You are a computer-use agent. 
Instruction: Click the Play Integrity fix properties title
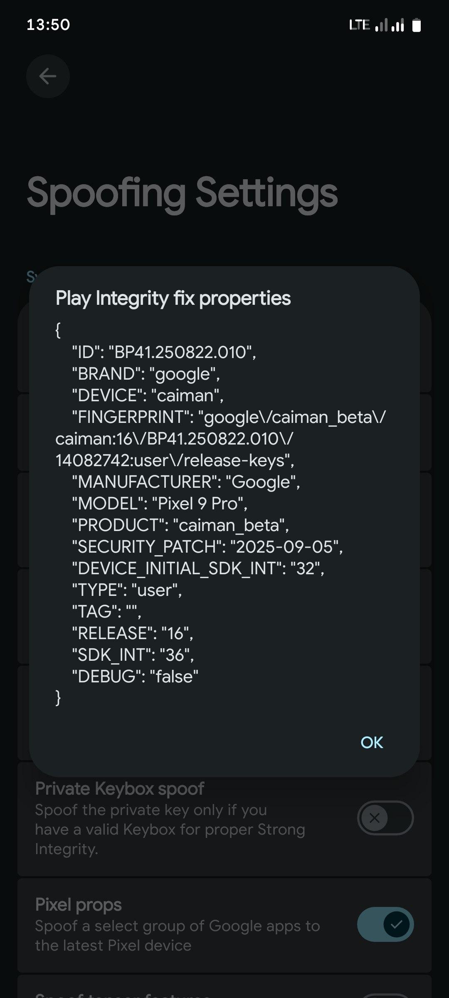(x=173, y=298)
